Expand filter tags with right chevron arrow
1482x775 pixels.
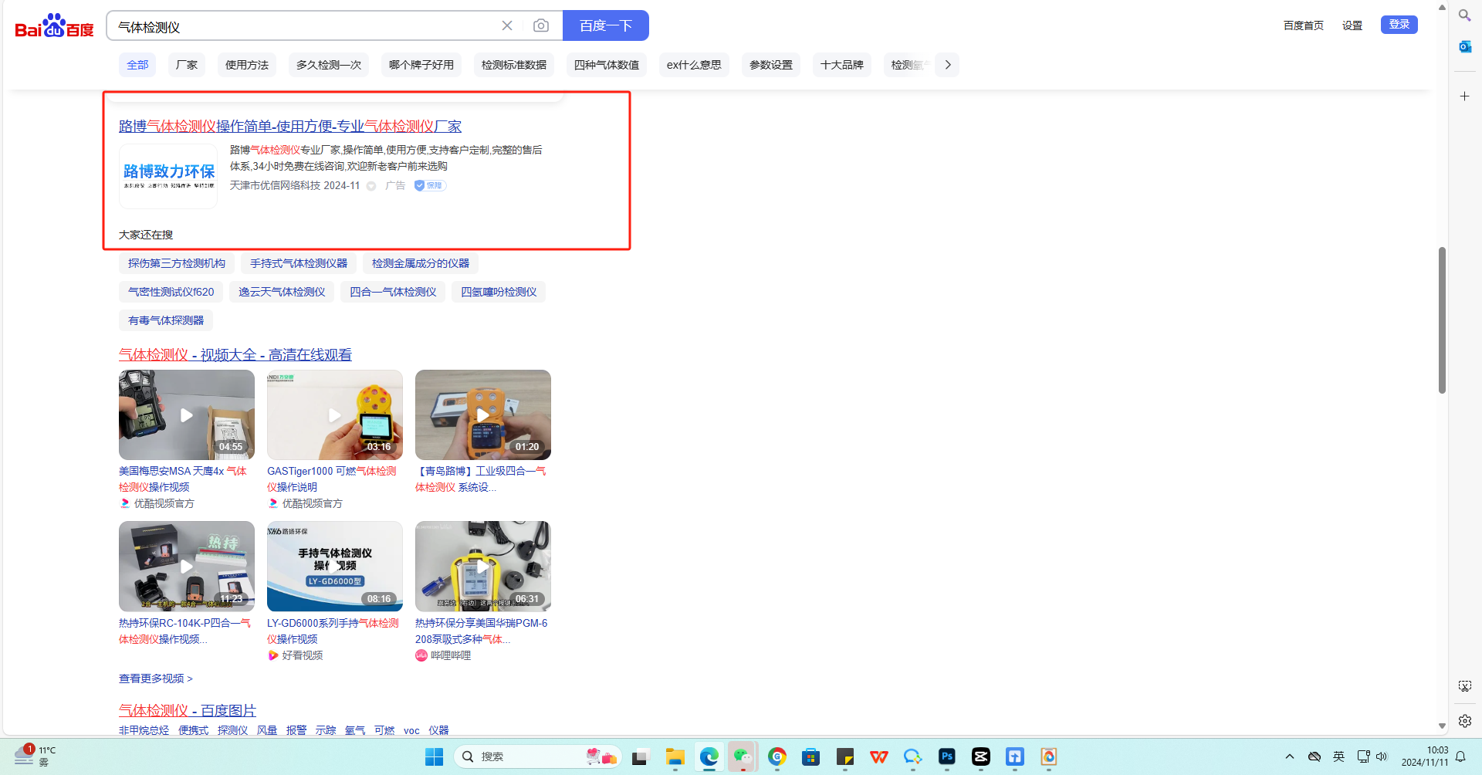pyautogui.click(x=948, y=65)
